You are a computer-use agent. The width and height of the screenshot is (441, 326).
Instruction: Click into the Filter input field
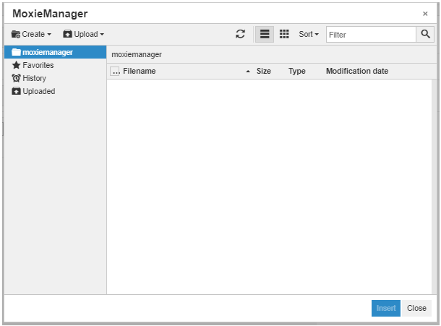click(x=371, y=35)
